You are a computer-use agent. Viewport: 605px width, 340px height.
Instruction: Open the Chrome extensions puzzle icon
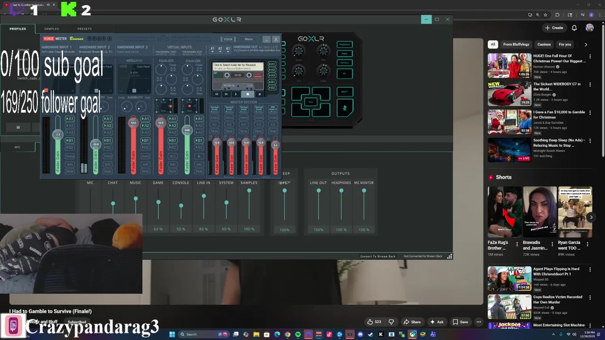[x=557, y=15]
